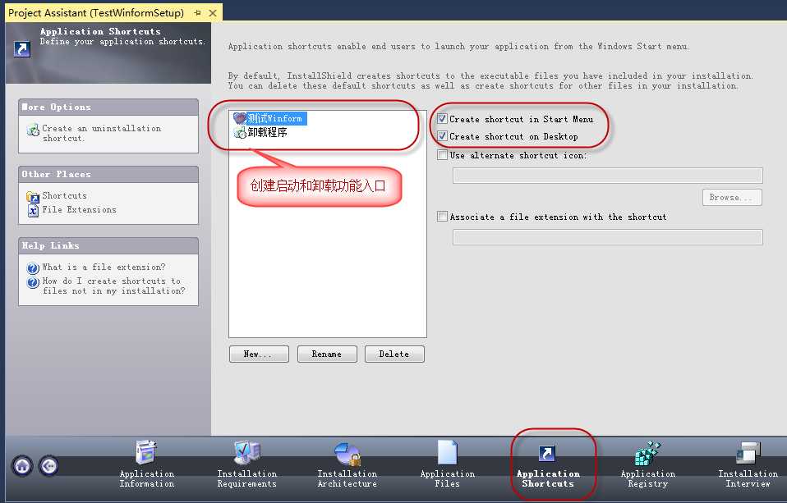The height and width of the screenshot is (503, 787).
Task: Open the Application Information step icon
Action: [x=146, y=452]
